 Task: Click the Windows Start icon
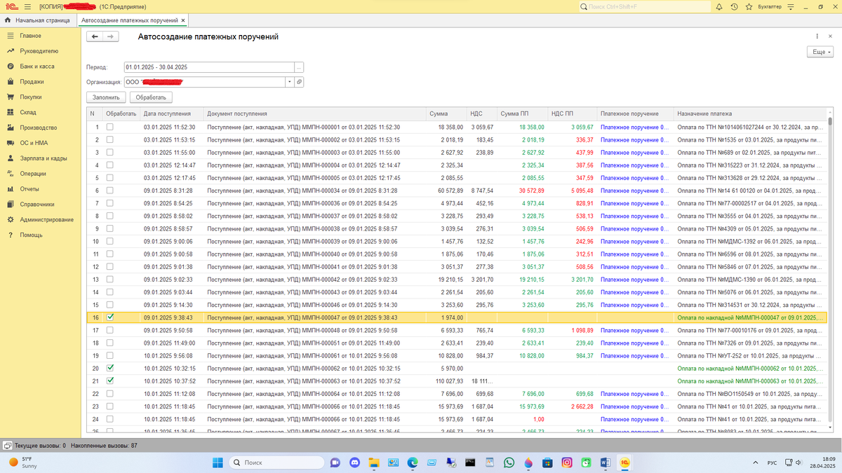tap(217, 462)
